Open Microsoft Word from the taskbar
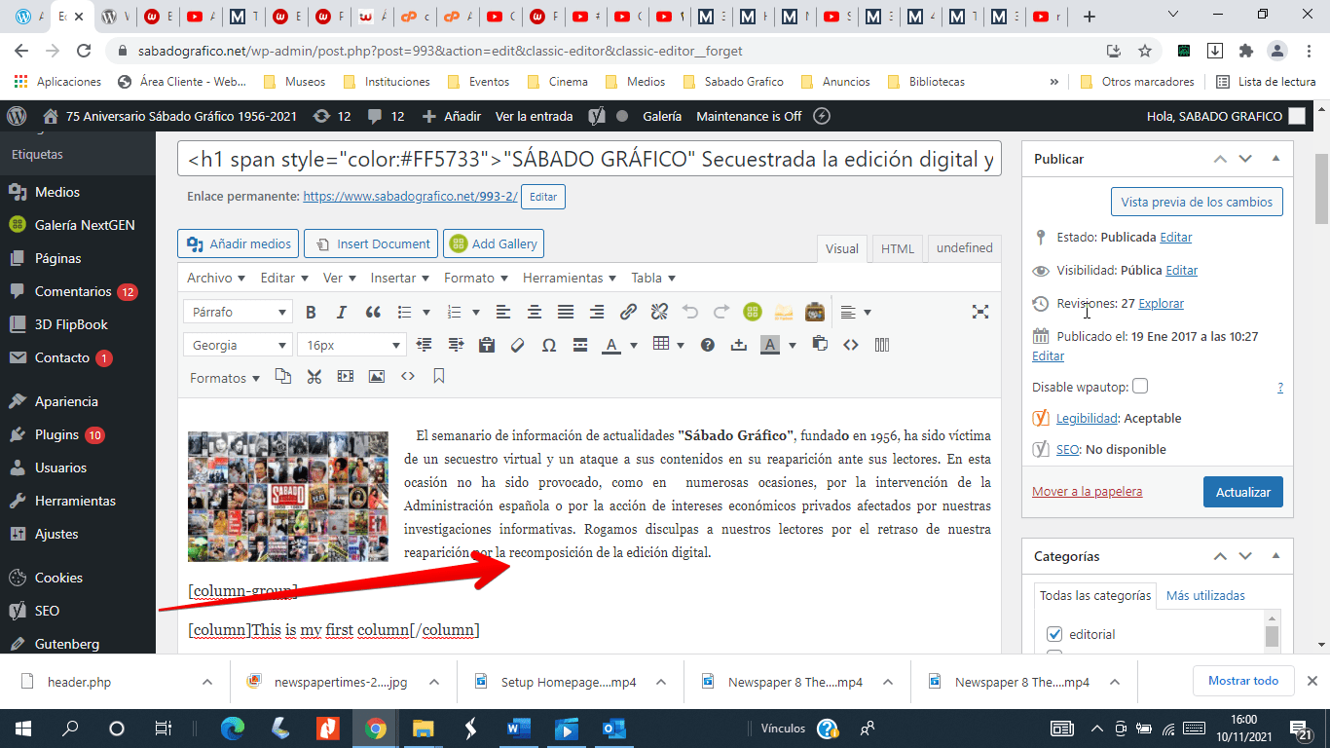Viewport: 1330px width, 748px height. tap(518, 729)
